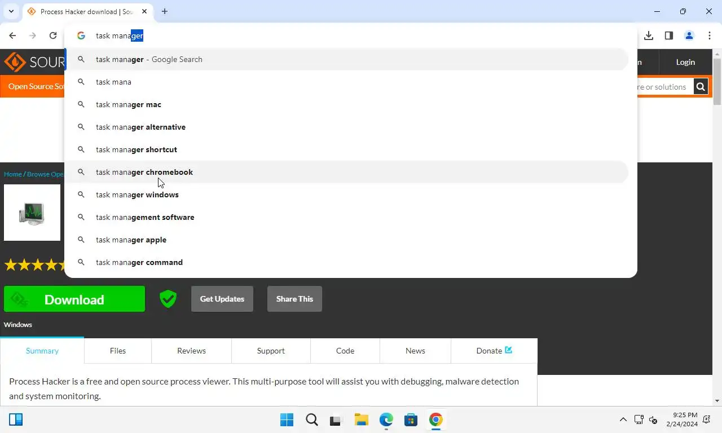Click the SourceForge search input field
722x433 pixels.
coord(665,87)
